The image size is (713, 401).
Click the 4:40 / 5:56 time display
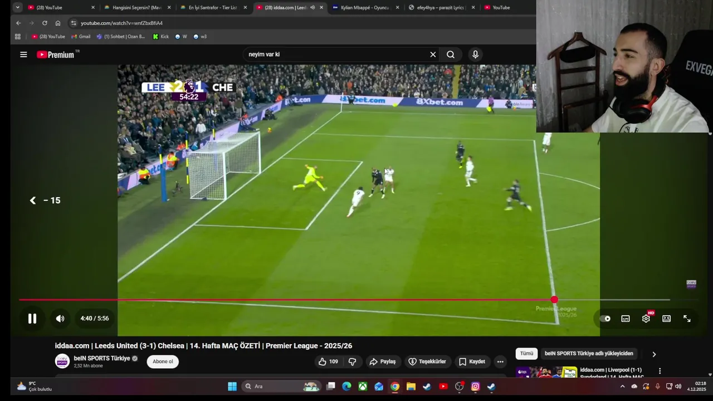point(94,319)
